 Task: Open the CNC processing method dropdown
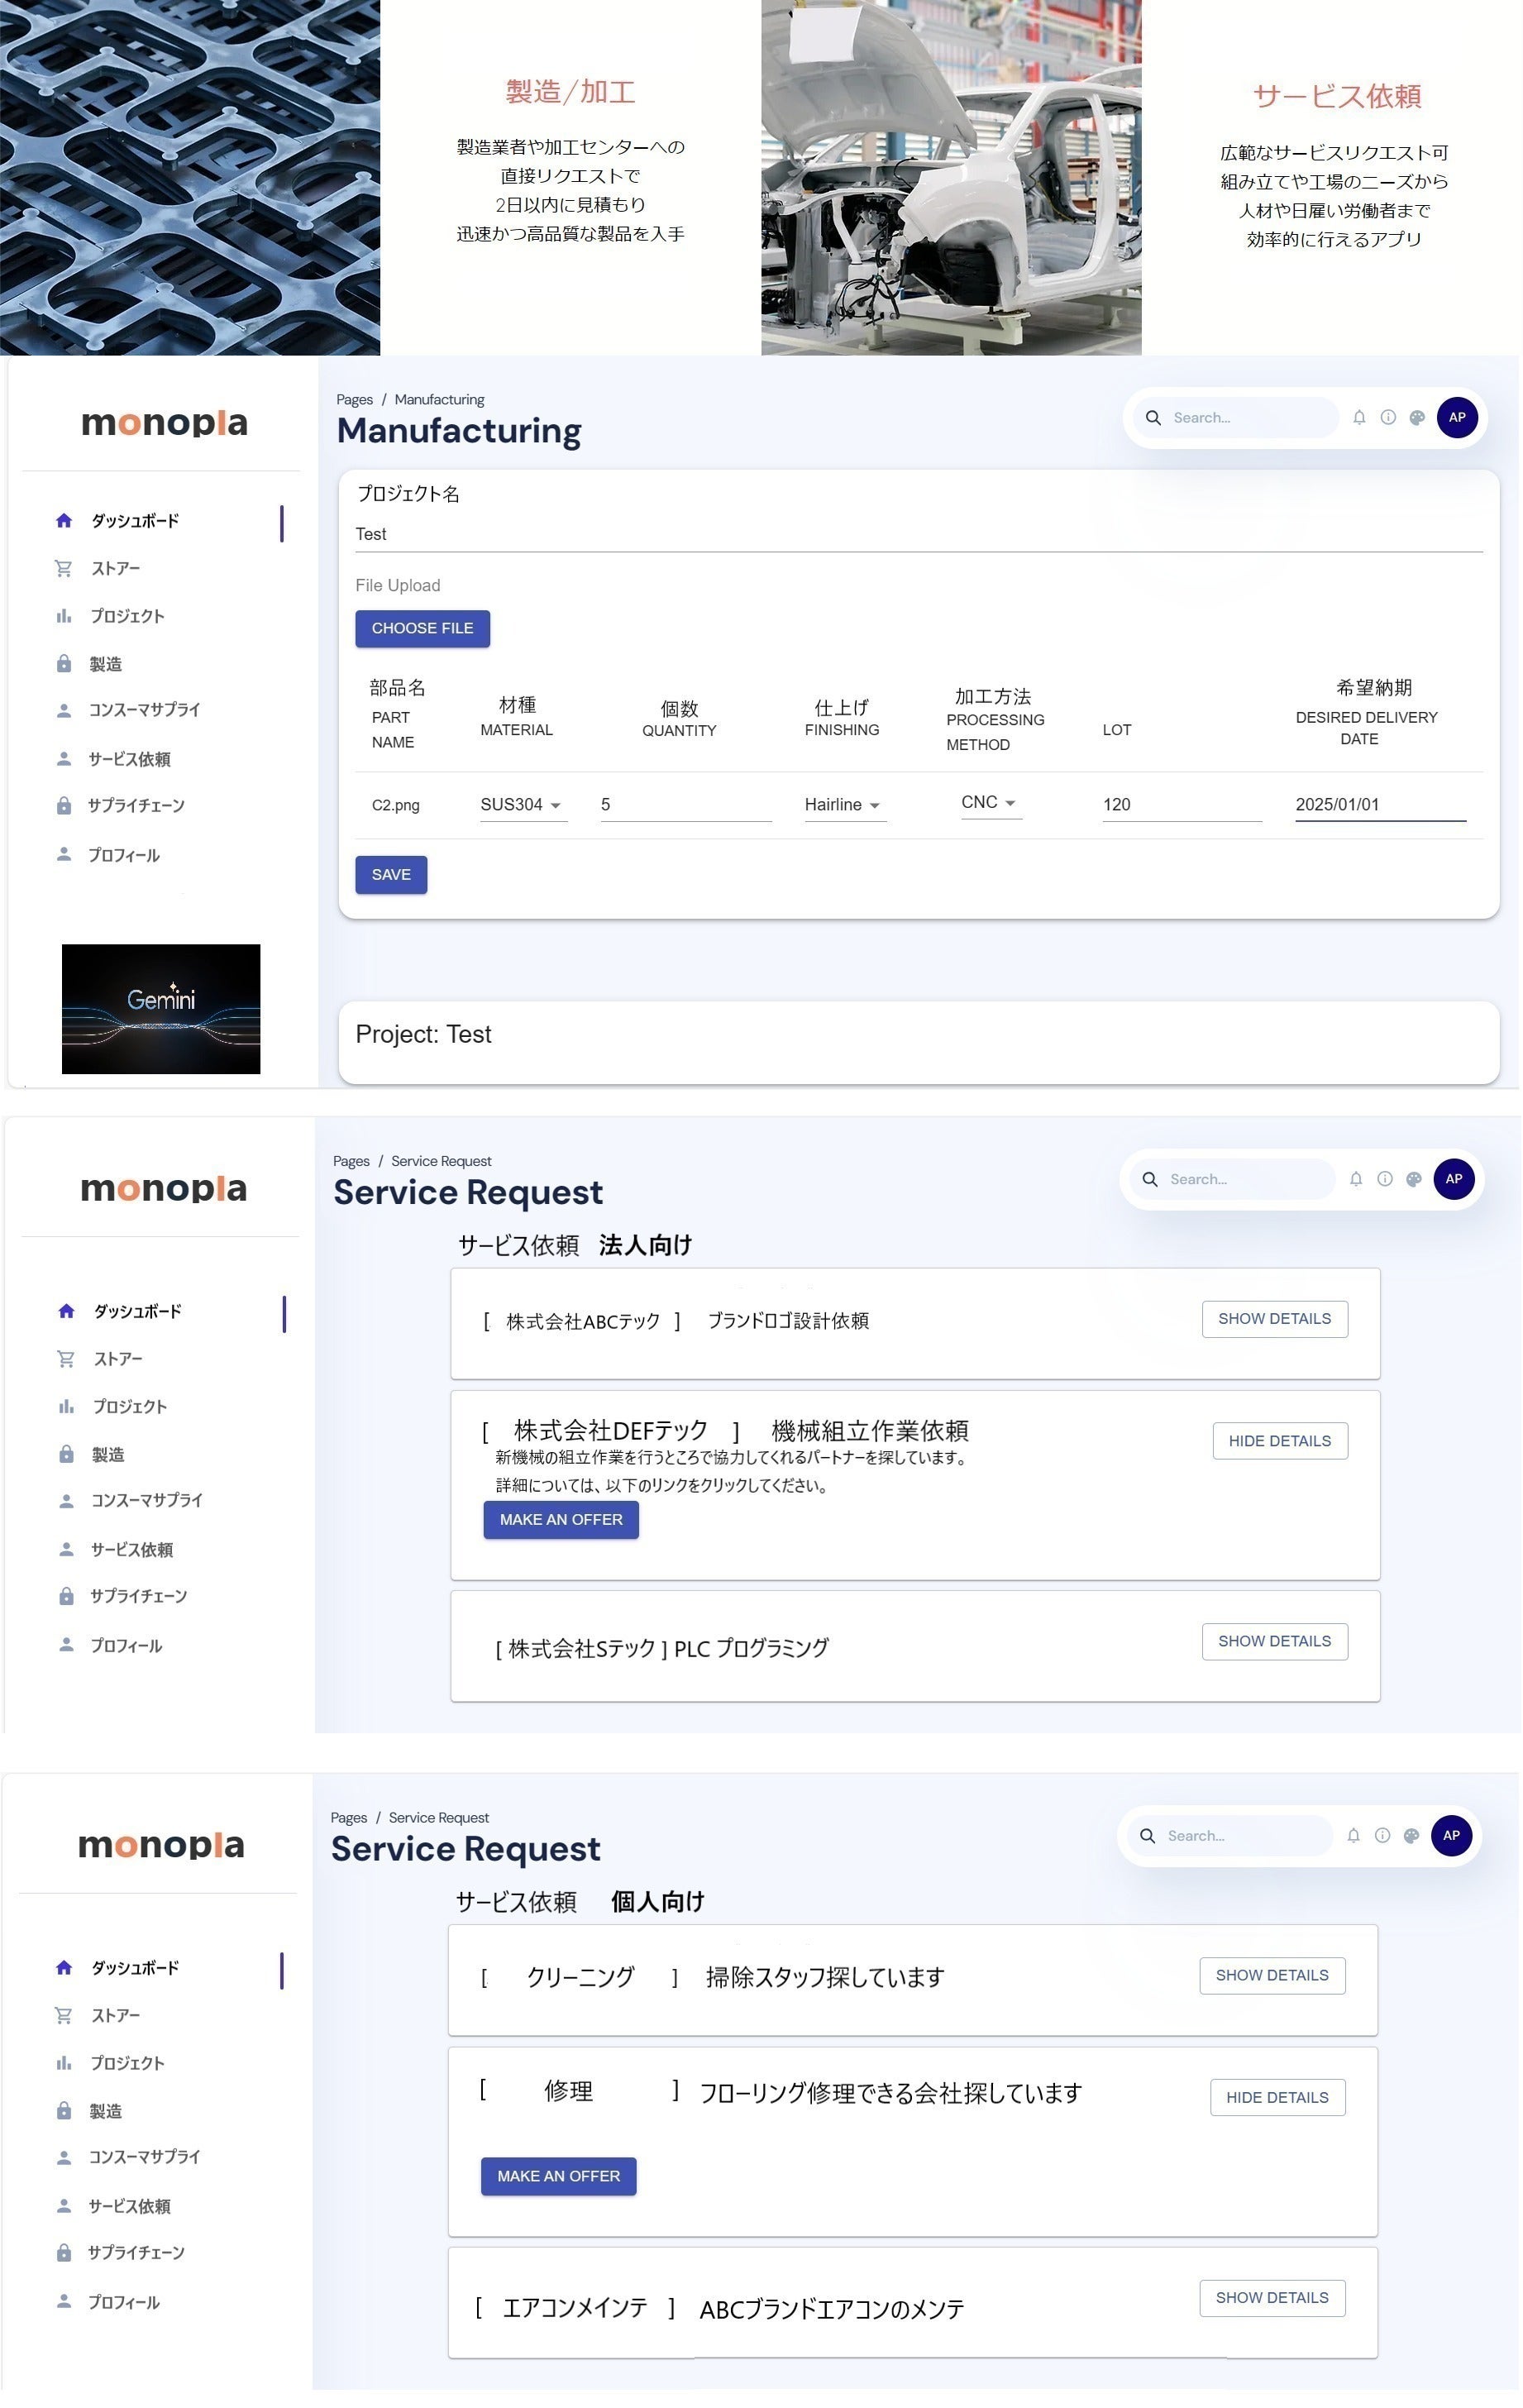pyautogui.click(x=988, y=803)
